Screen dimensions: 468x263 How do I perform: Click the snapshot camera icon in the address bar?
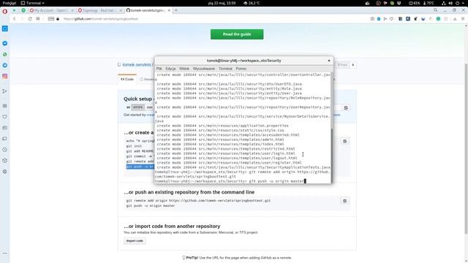[372, 19]
